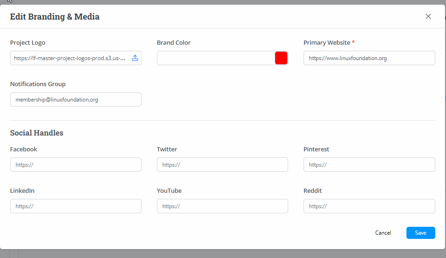Image resolution: width=446 pixels, height=258 pixels.
Task: Click the Primary Website label
Action: point(326,43)
